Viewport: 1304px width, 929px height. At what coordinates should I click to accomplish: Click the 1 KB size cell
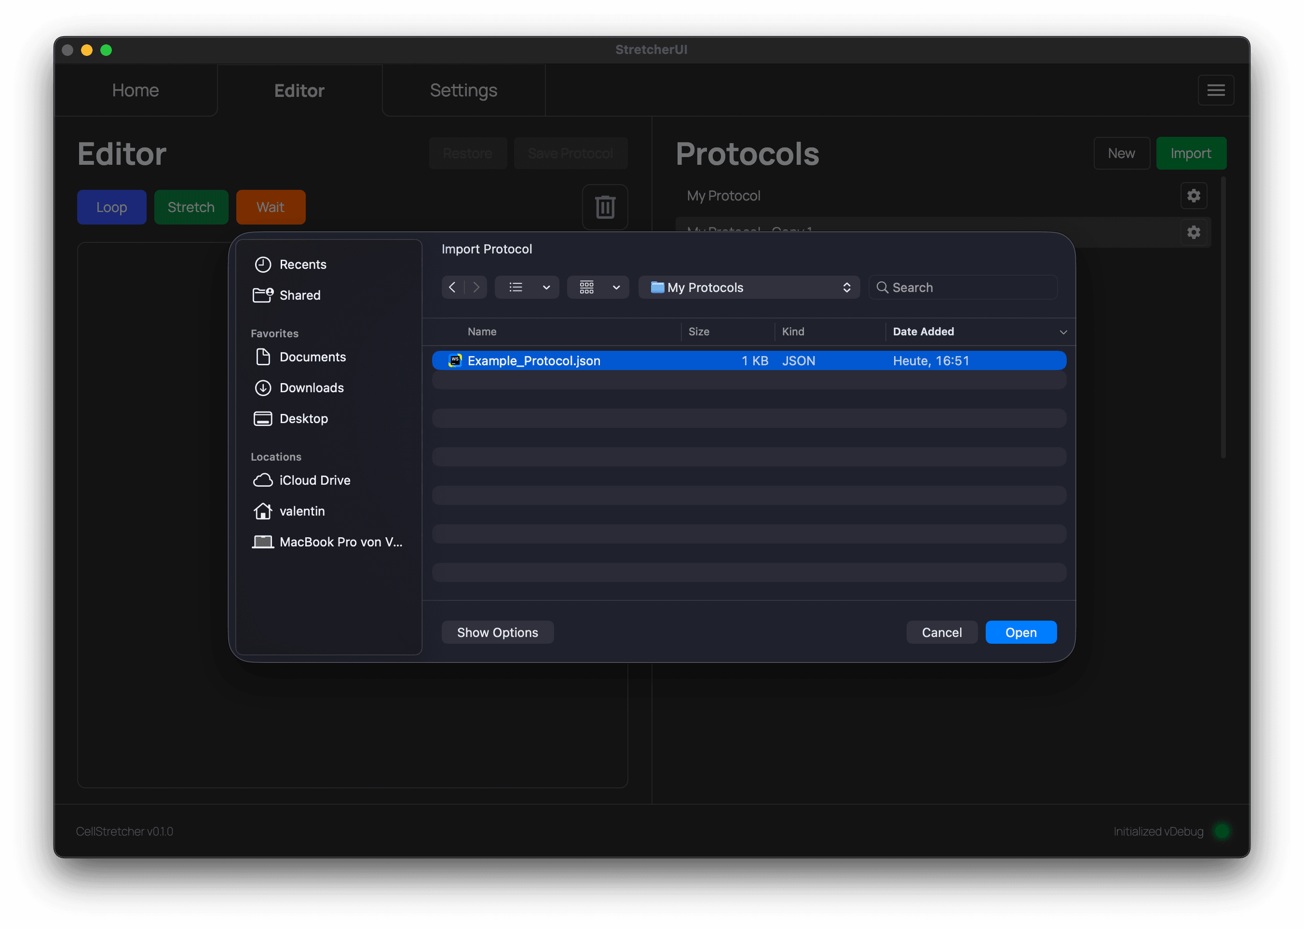(x=754, y=360)
